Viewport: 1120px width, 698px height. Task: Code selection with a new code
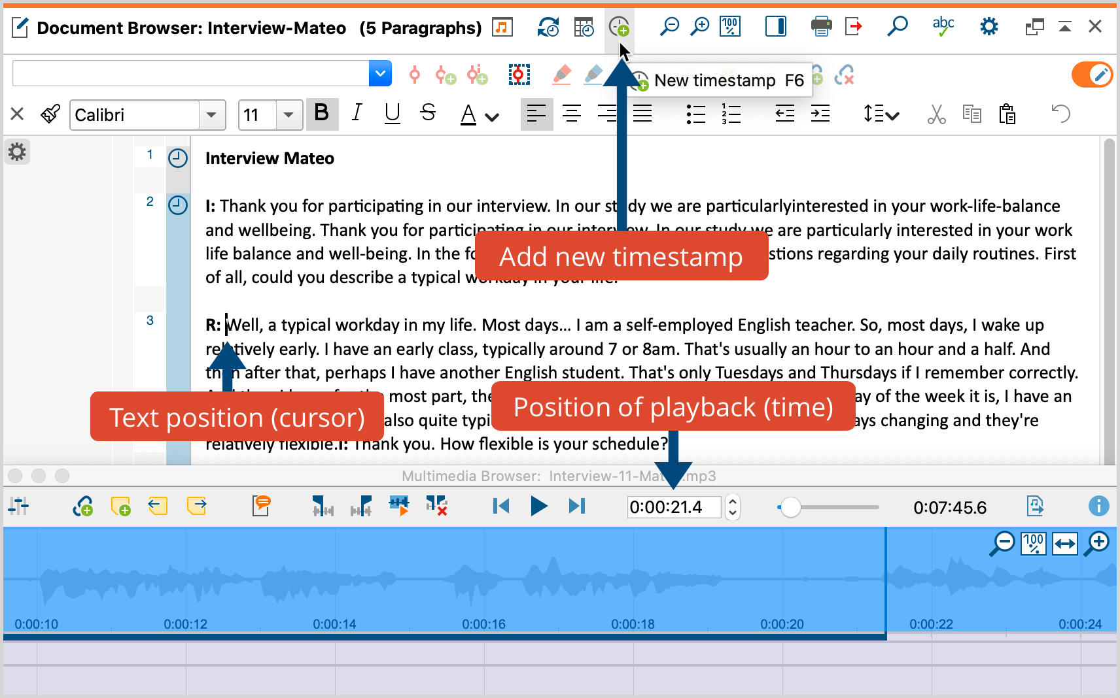coord(446,74)
